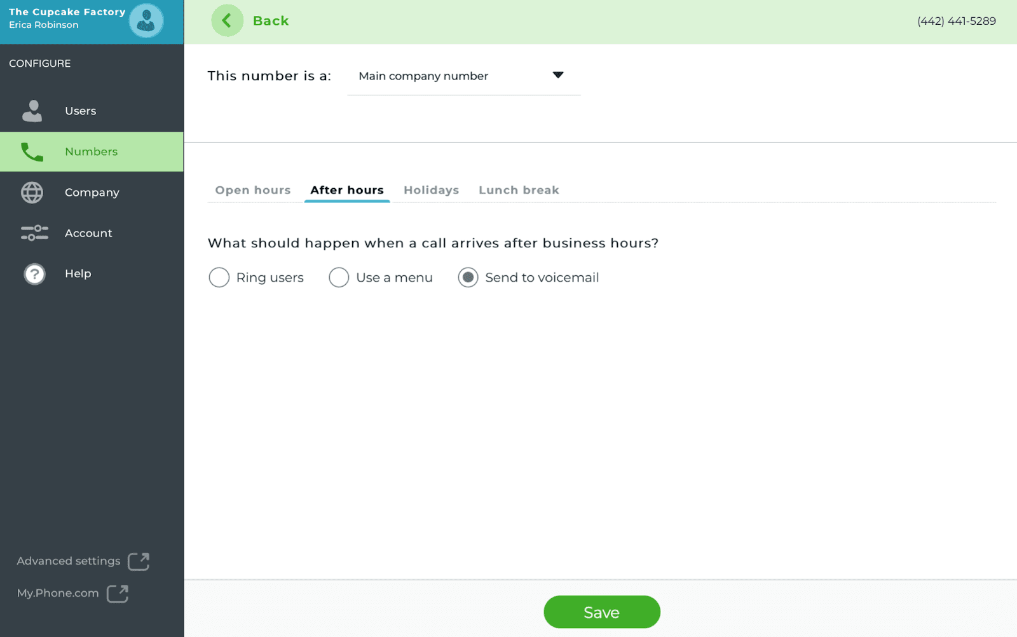The width and height of the screenshot is (1017, 637).
Task: Choose the Send to voicemail radio button
Action: click(468, 277)
